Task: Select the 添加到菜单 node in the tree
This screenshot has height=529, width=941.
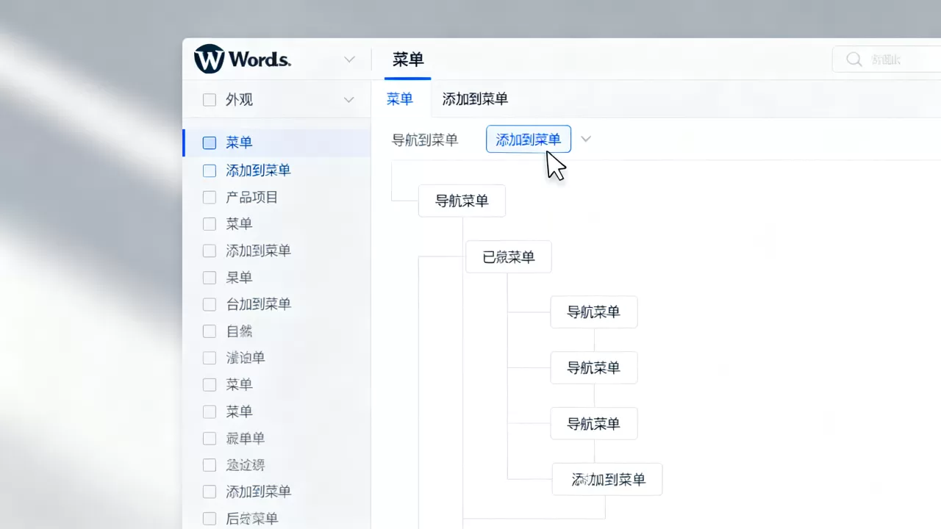Action: [x=607, y=480]
